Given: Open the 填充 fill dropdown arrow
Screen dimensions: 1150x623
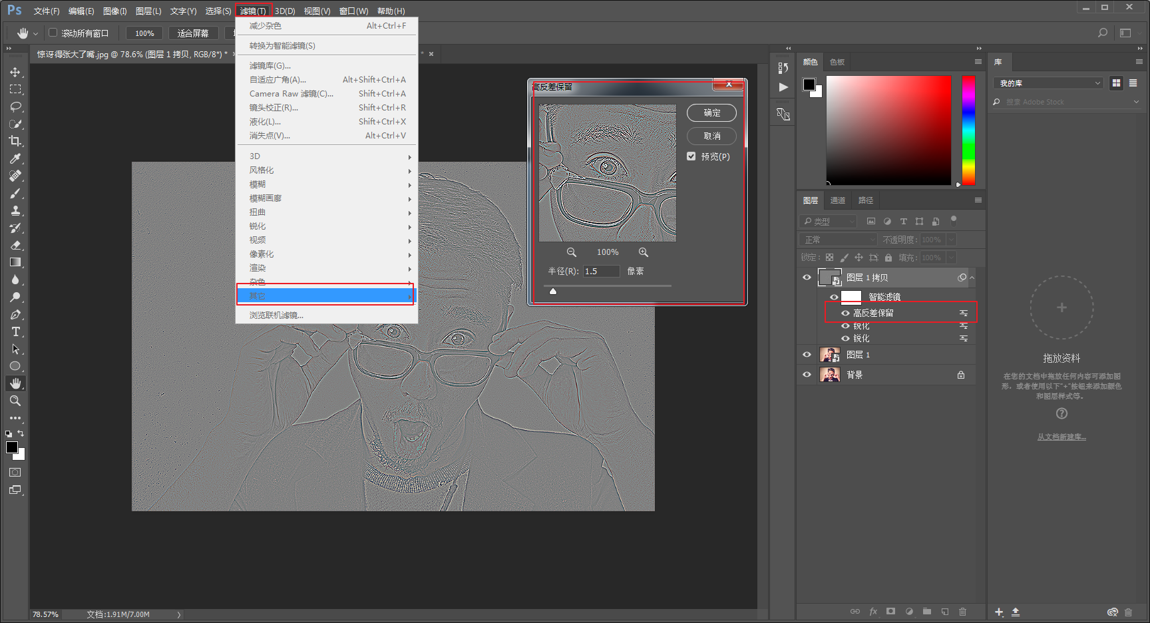Looking at the screenshot, I should click(951, 258).
